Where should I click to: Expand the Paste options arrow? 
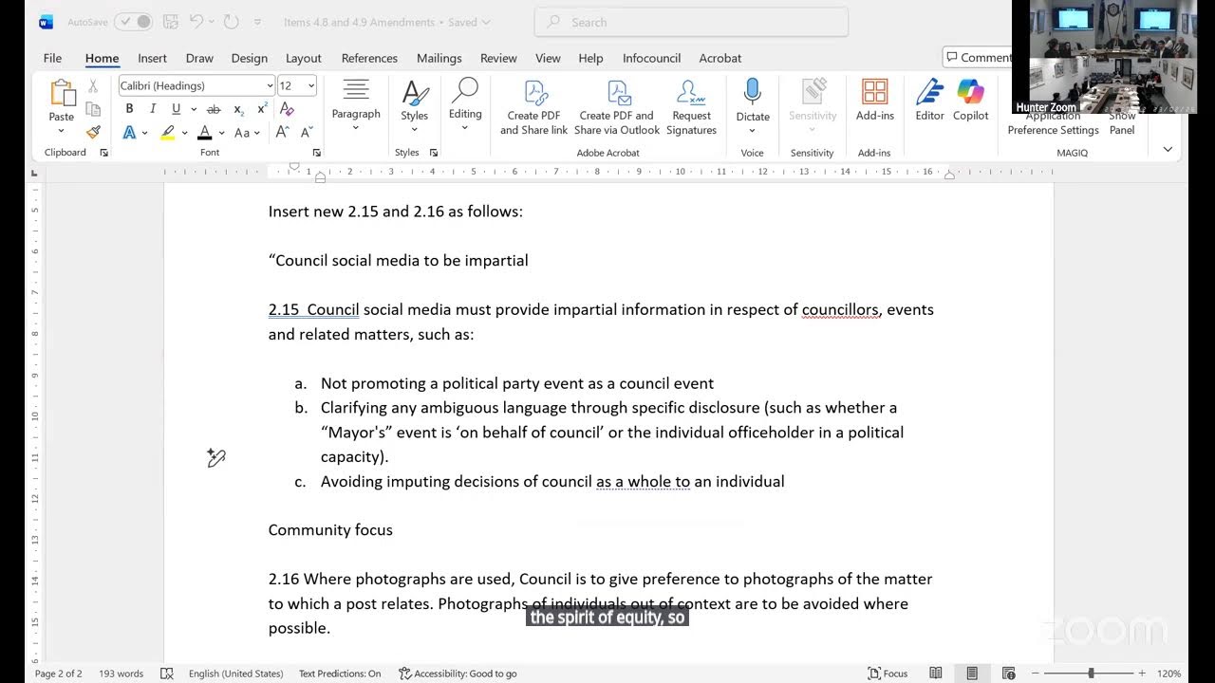(x=62, y=131)
